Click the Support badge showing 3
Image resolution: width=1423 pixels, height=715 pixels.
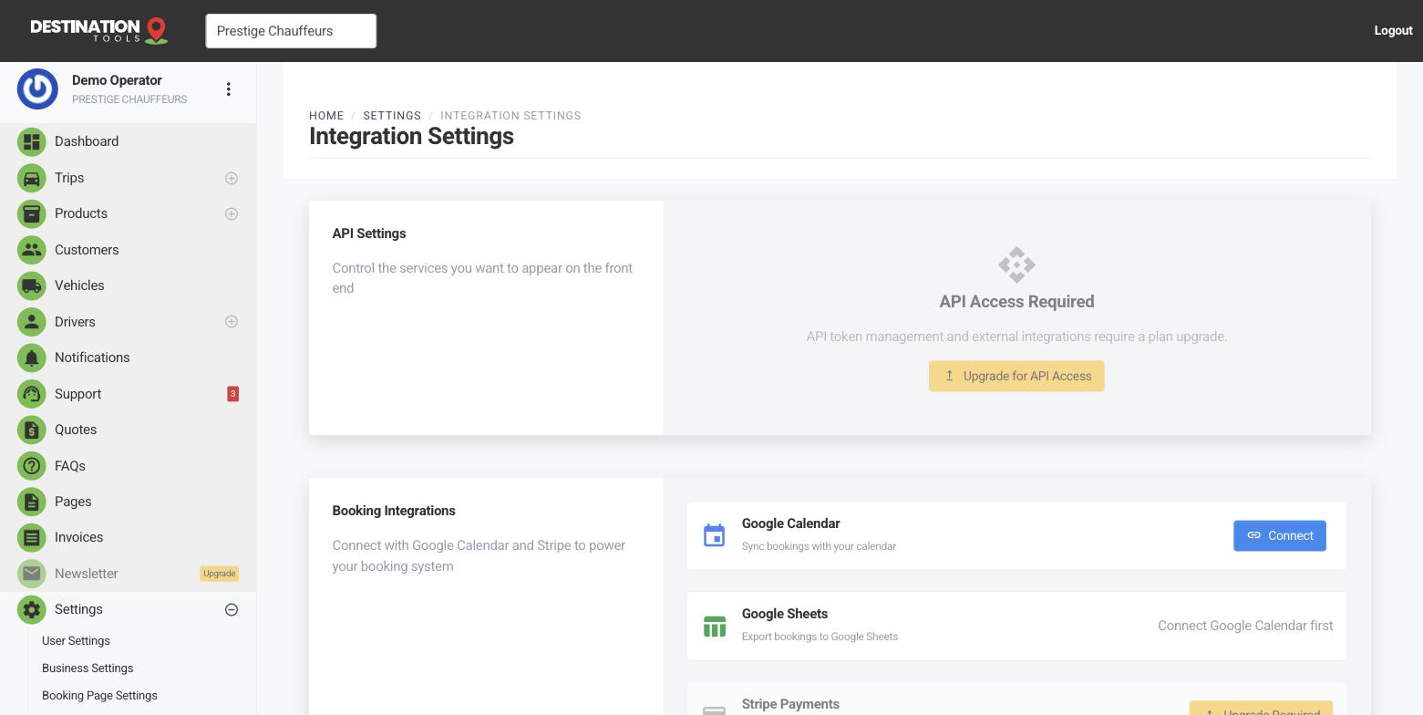pyautogui.click(x=232, y=394)
